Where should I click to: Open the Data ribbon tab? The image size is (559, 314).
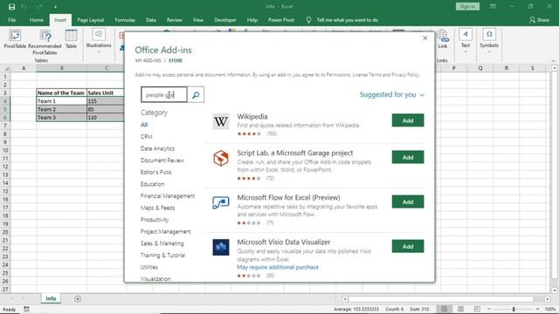pos(151,20)
